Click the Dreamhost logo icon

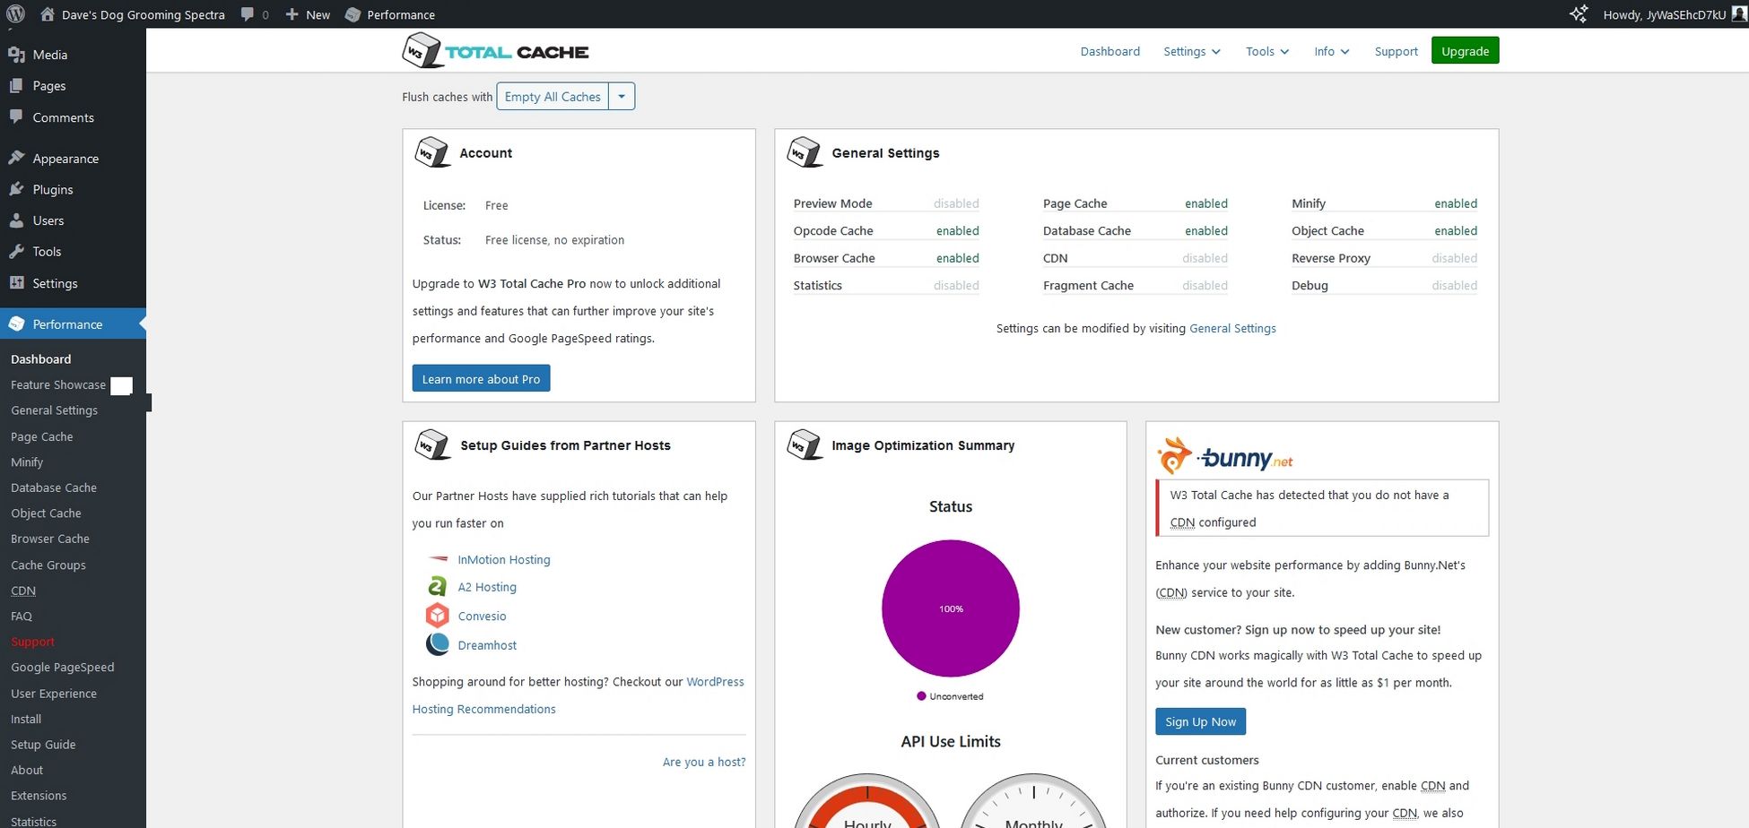point(438,644)
